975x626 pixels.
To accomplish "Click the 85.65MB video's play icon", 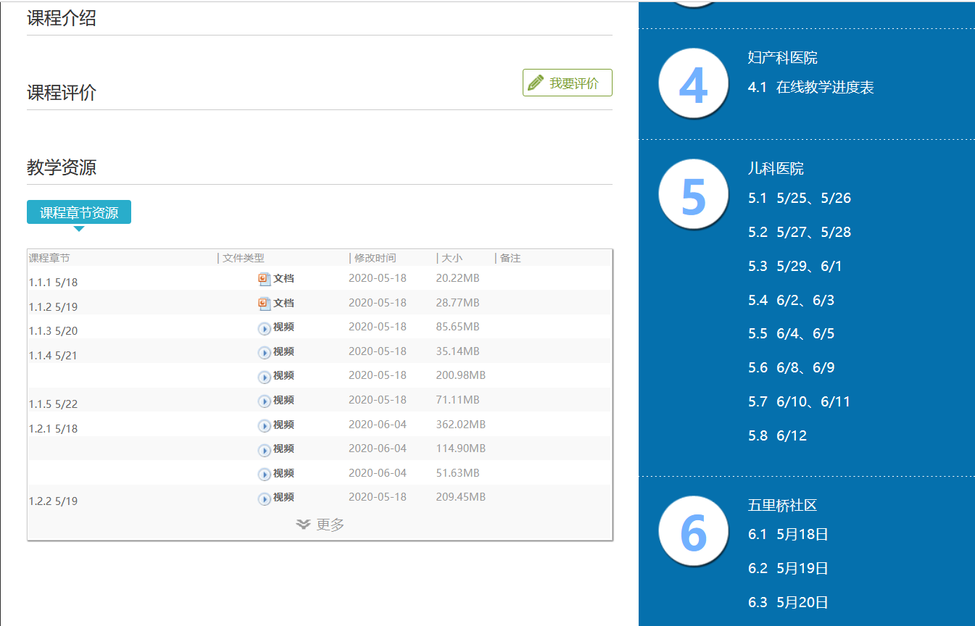I will 265,328.
